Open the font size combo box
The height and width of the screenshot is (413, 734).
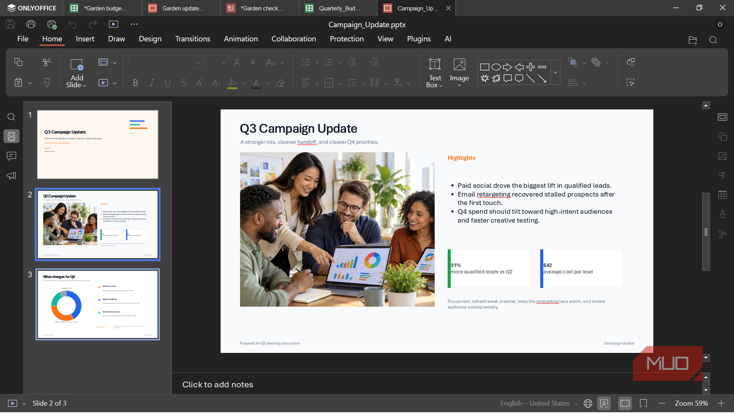217,62
